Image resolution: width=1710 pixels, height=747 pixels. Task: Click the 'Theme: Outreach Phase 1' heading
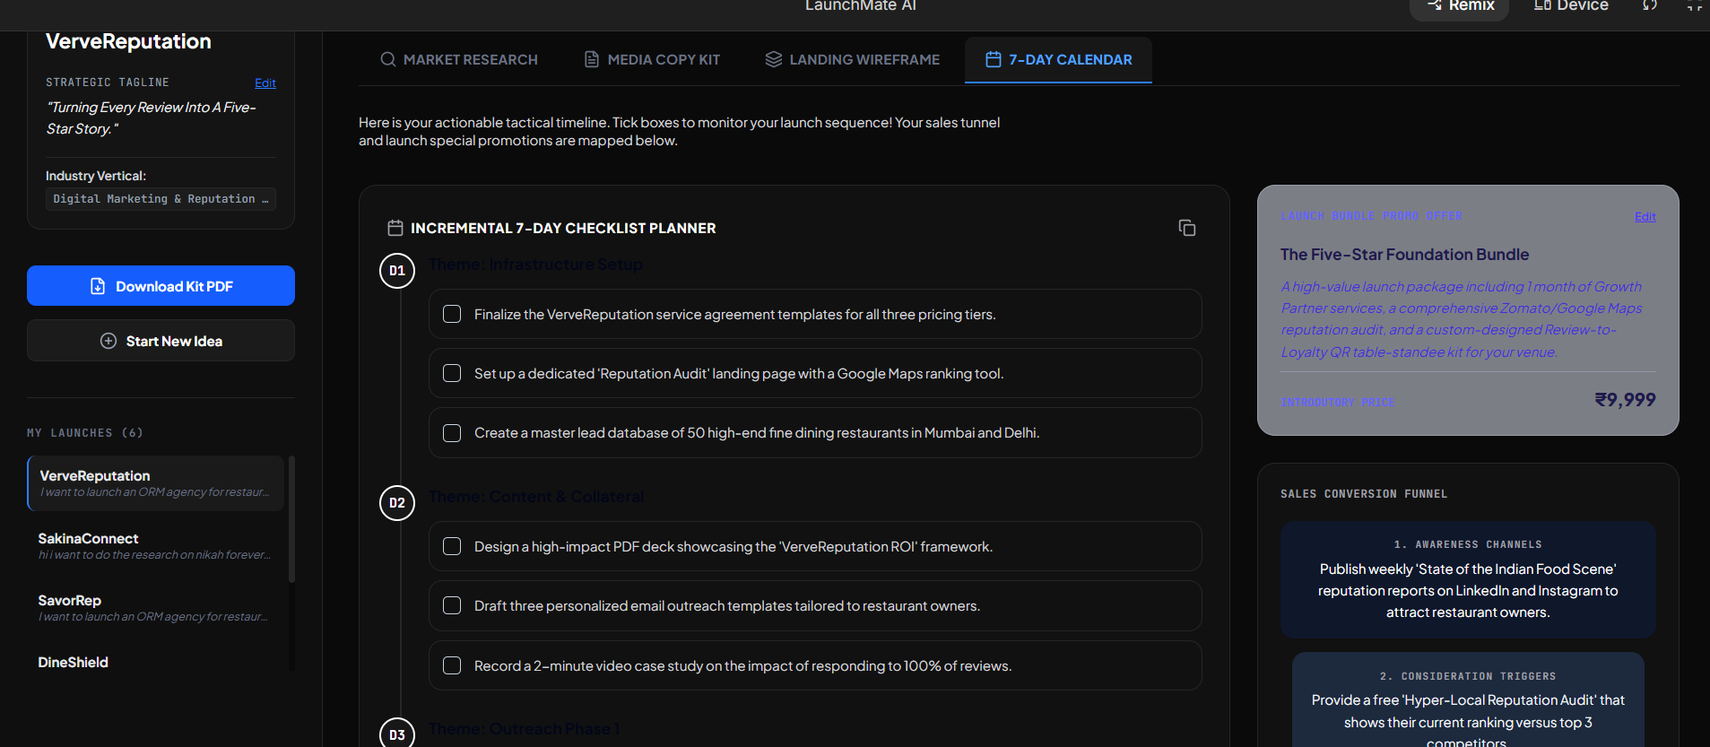[524, 729]
